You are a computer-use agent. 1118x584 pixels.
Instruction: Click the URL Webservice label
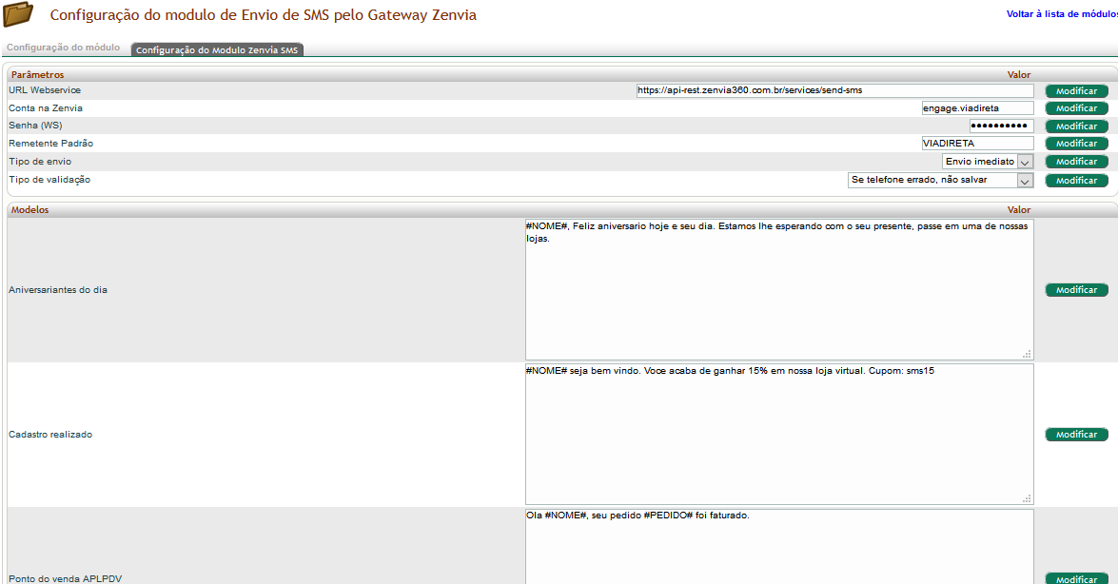(x=45, y=90)
